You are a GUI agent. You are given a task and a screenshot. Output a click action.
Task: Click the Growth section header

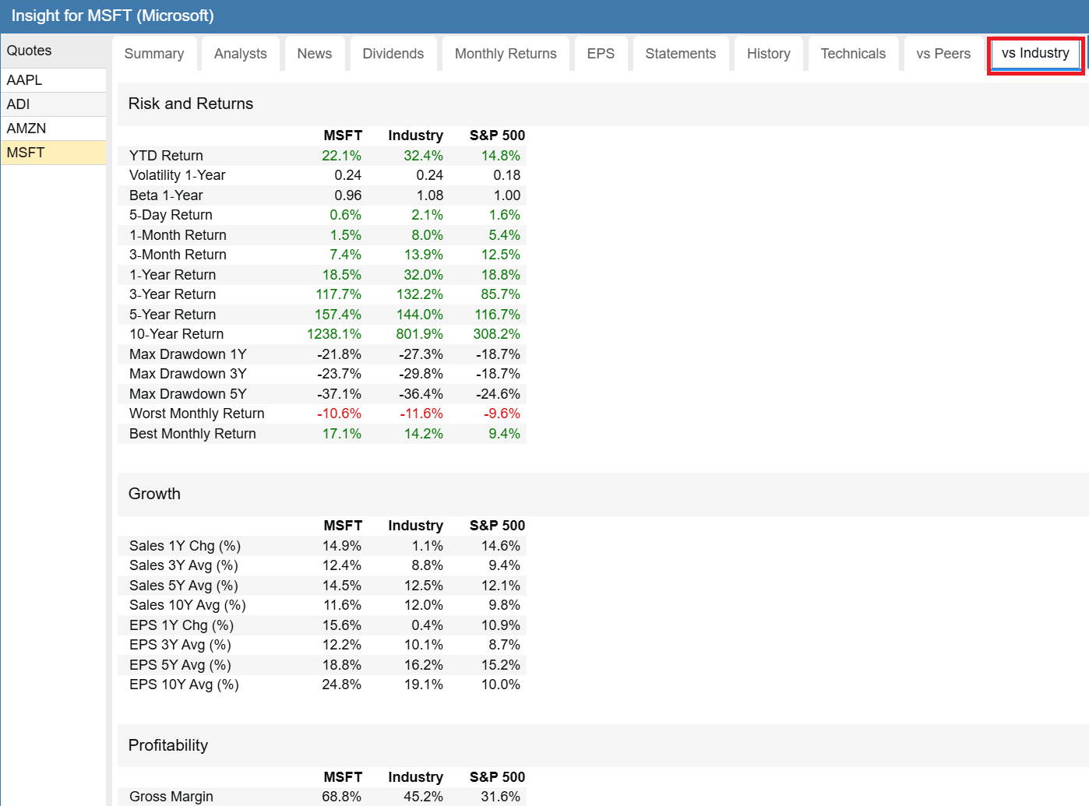pos(154,494)
